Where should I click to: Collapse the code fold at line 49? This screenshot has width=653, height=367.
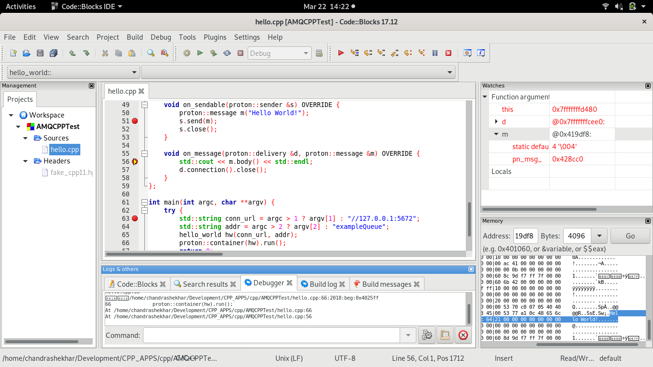click(x=144, y=105)
